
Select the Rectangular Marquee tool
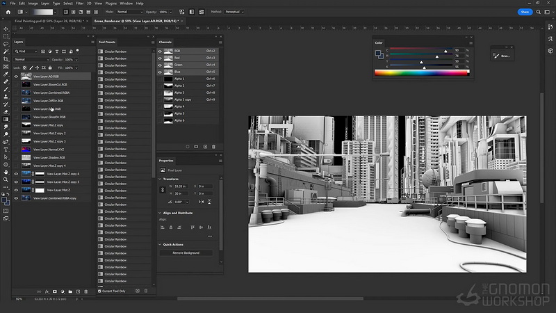[6, 37]
